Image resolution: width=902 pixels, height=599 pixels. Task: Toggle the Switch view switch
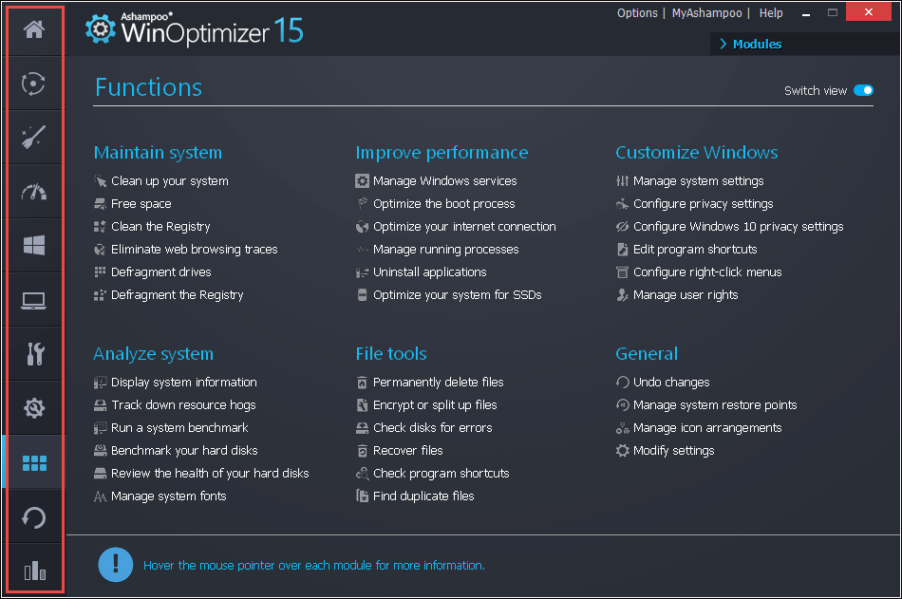click(863, 90)
